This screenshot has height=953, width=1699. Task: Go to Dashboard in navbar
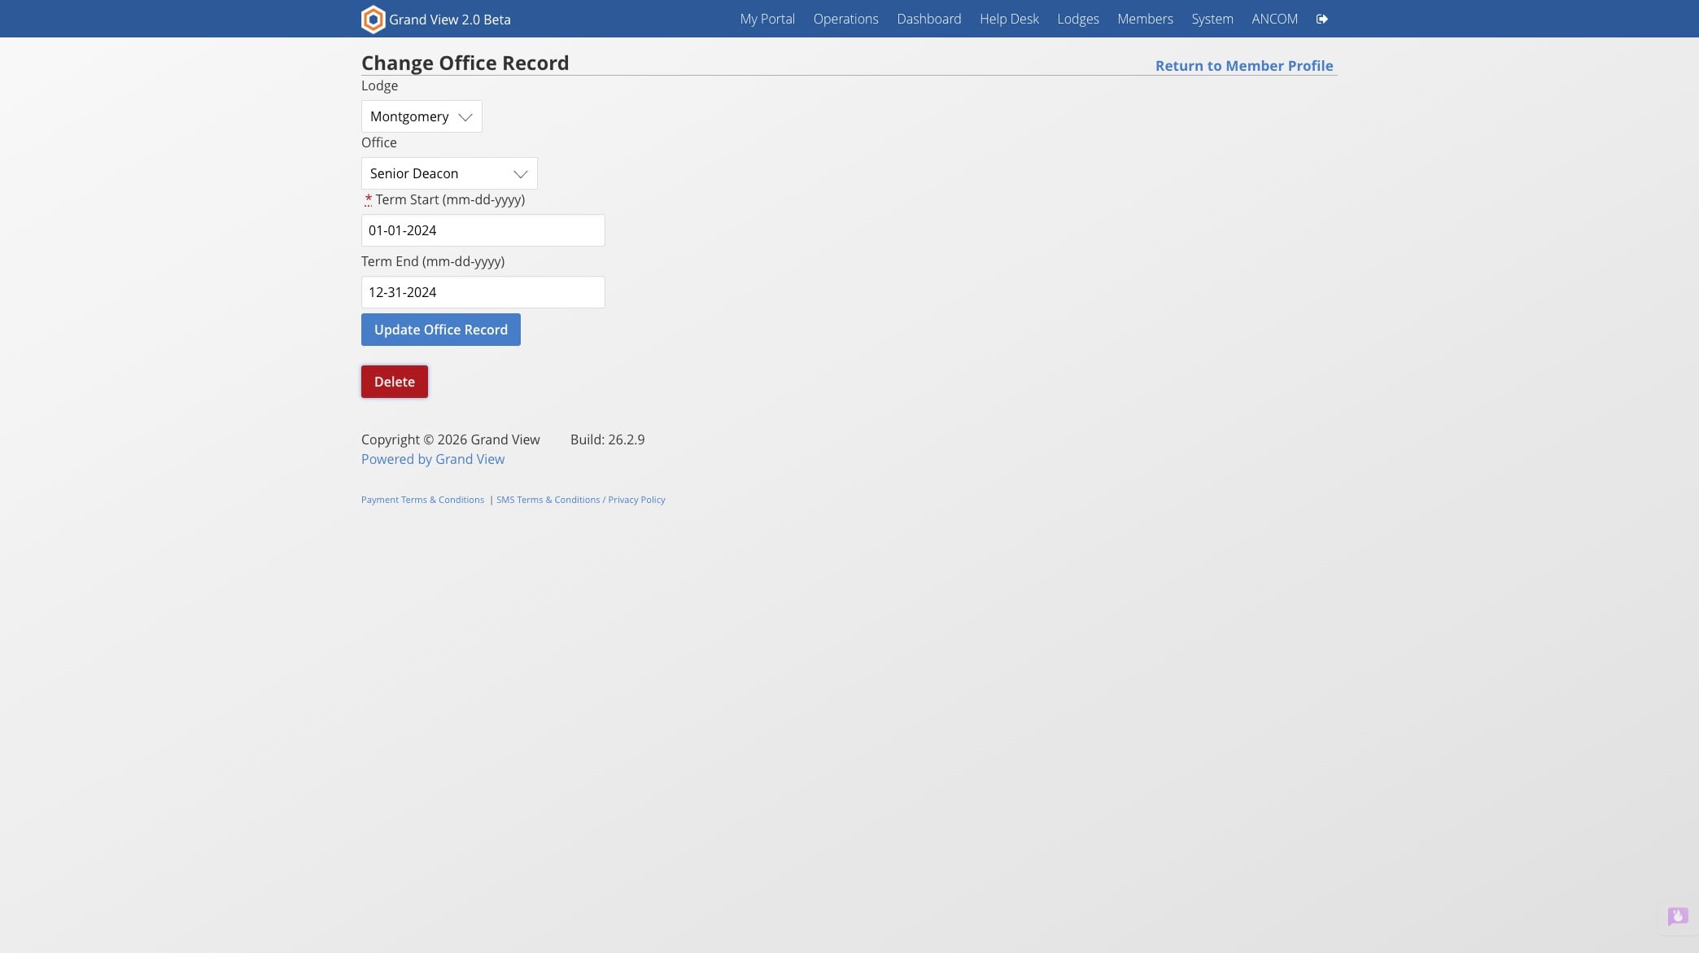[928, 19]
